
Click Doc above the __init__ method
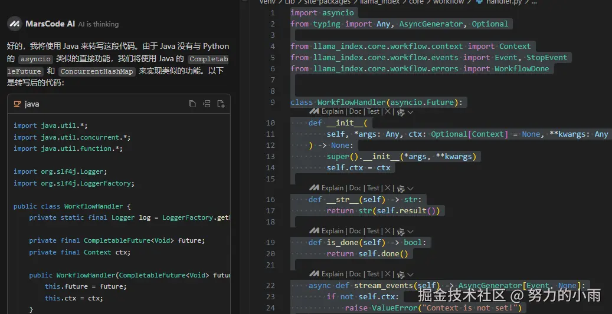[355, 111]
